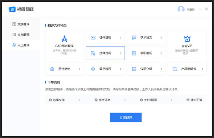Expand the 医疗病例 chevron arrow
Viewport: 214px width, 138px height.
[80, 69]
